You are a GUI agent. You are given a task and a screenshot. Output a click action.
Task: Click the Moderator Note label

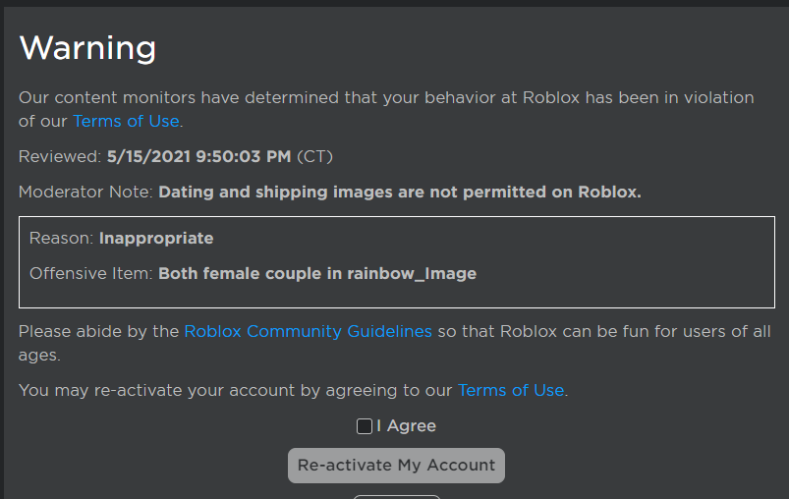click(85, 193)
